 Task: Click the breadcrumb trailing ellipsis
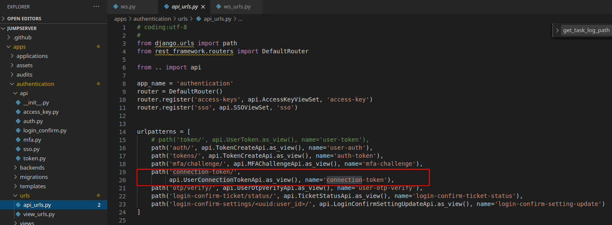240,19
